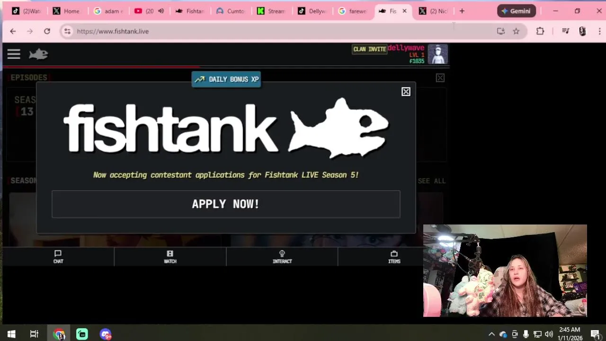Viewport: 606px width, 341px height.
Task: Switch to the first Fishtan tab
Action: (x=190, y=11)
